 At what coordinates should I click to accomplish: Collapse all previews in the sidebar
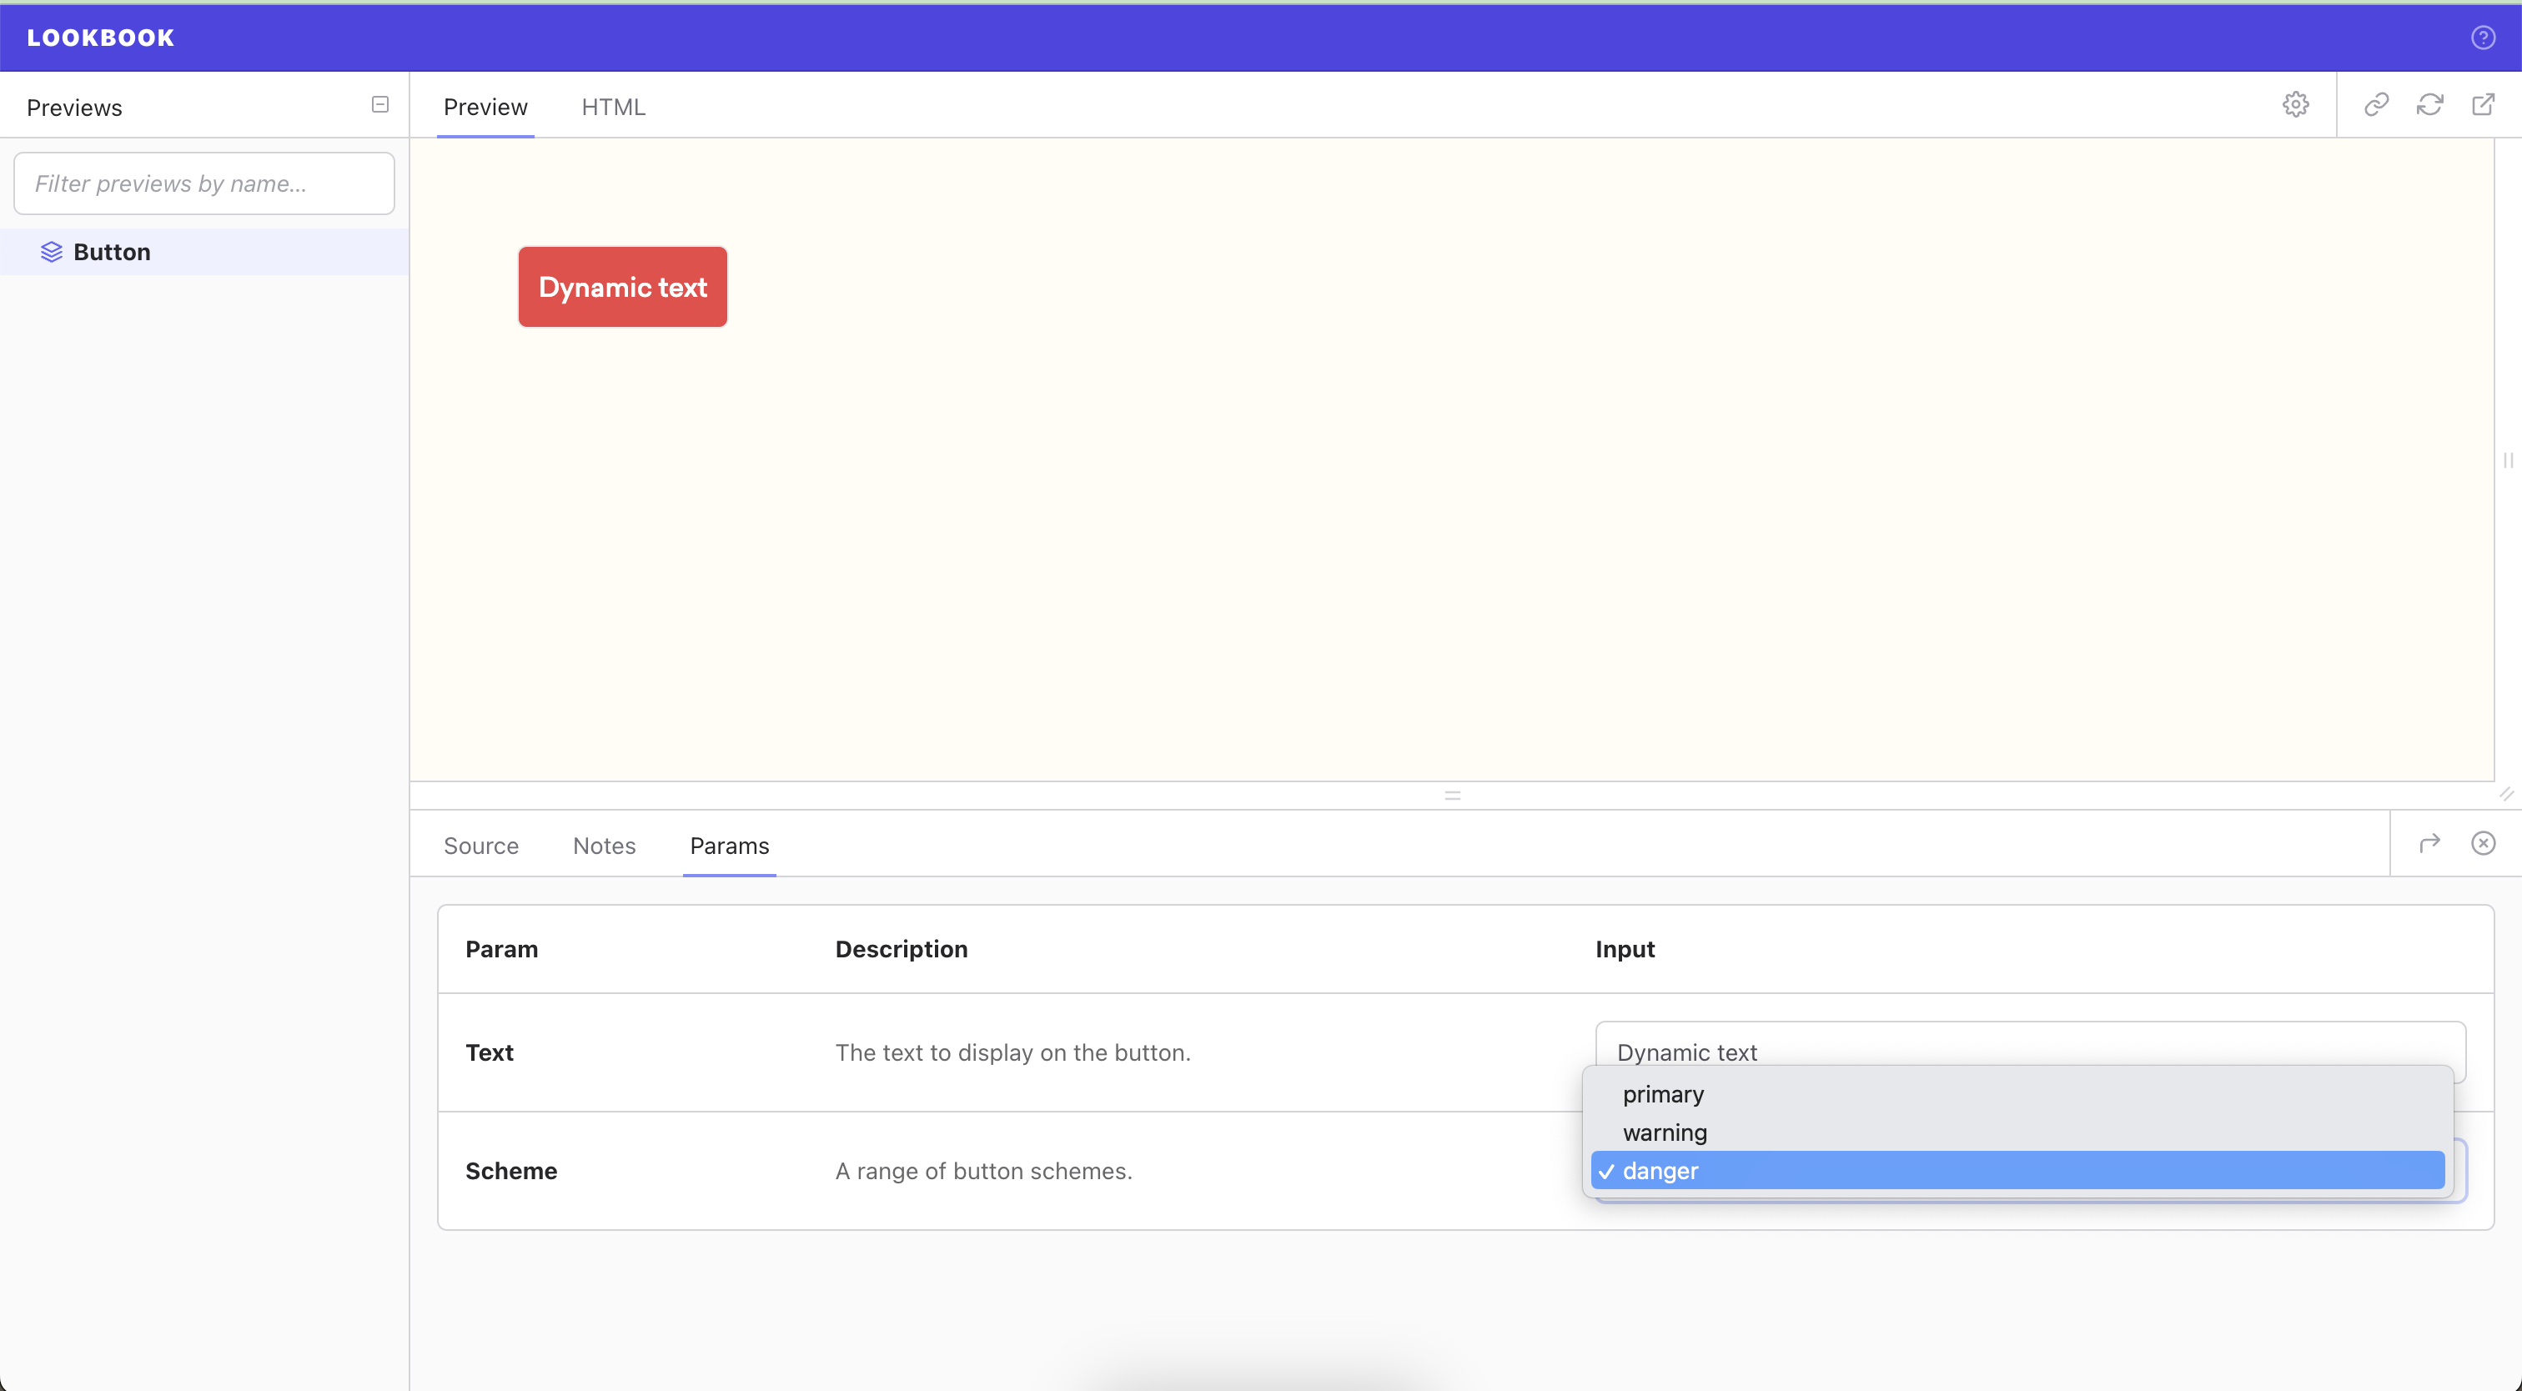click(x=379, y=105)
